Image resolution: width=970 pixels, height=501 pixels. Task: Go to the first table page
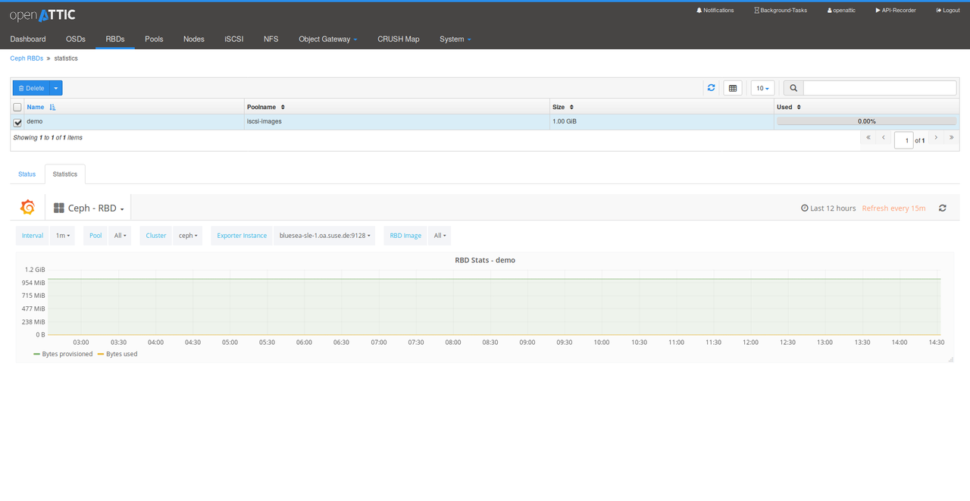coord(868,138)
